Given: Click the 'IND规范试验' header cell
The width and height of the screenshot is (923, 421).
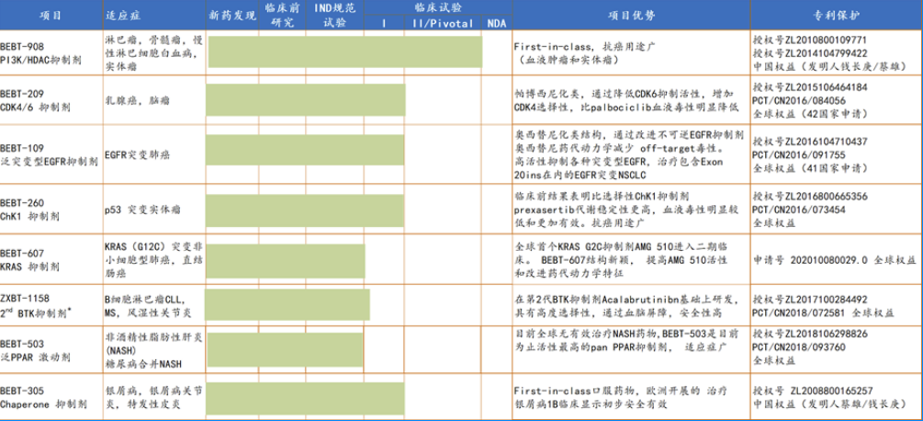Looking at the screenshot, I should pyautogui.click(x=334, y=16).
